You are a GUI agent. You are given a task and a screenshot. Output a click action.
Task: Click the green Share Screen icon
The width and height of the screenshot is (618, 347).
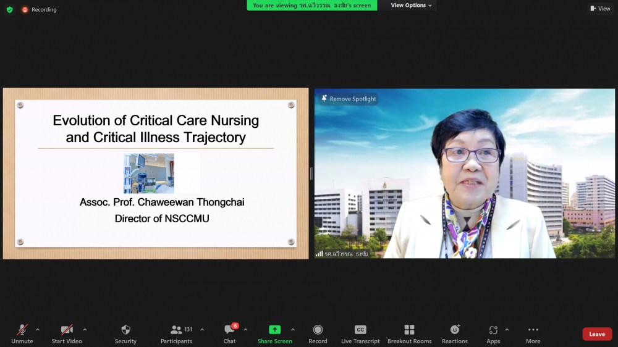point(274,330)
